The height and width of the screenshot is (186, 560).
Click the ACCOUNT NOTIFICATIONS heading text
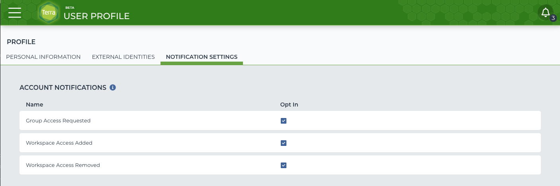pos(63,87)
